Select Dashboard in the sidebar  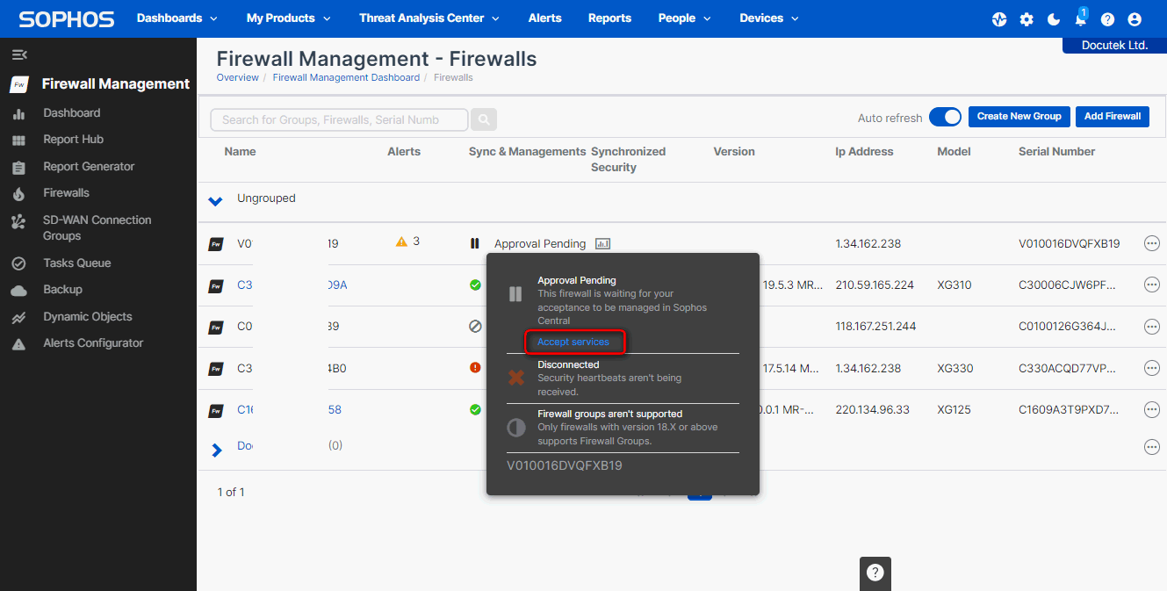[x=72, y=112]
